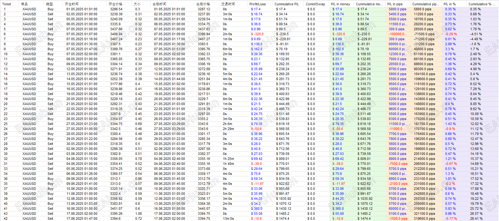499x221 pixels.
Task: Click cumulative -4.51 % cell
Action: pos(476,34)
